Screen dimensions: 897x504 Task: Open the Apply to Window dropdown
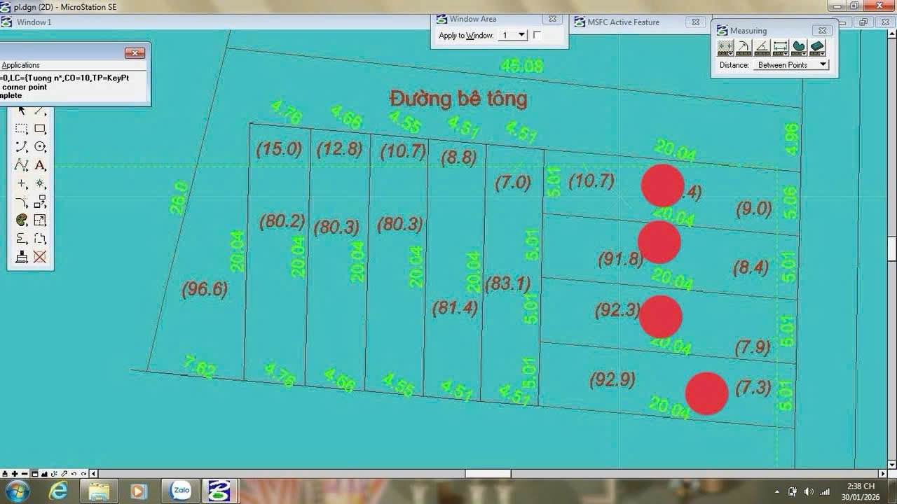(521, 35)
